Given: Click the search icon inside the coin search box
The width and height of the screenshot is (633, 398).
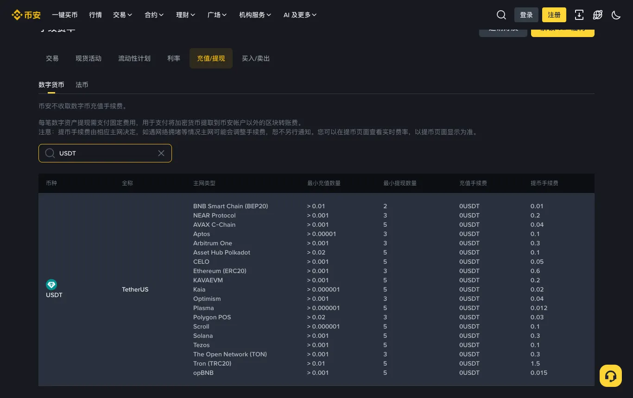Looking at the screenshot, I should click(x=50, y=153).
